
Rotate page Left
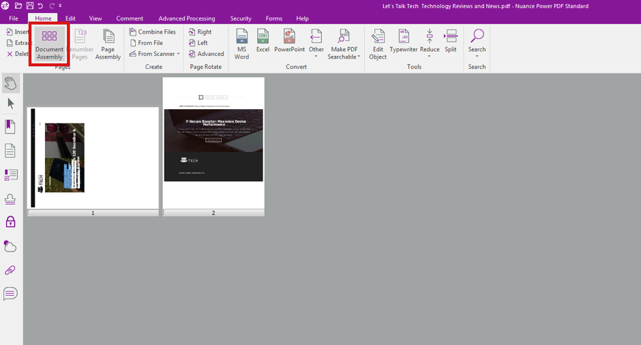198,42
